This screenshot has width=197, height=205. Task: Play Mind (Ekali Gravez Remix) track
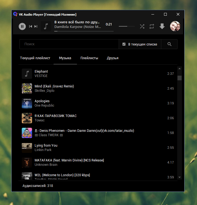click(x=98, y=88)
